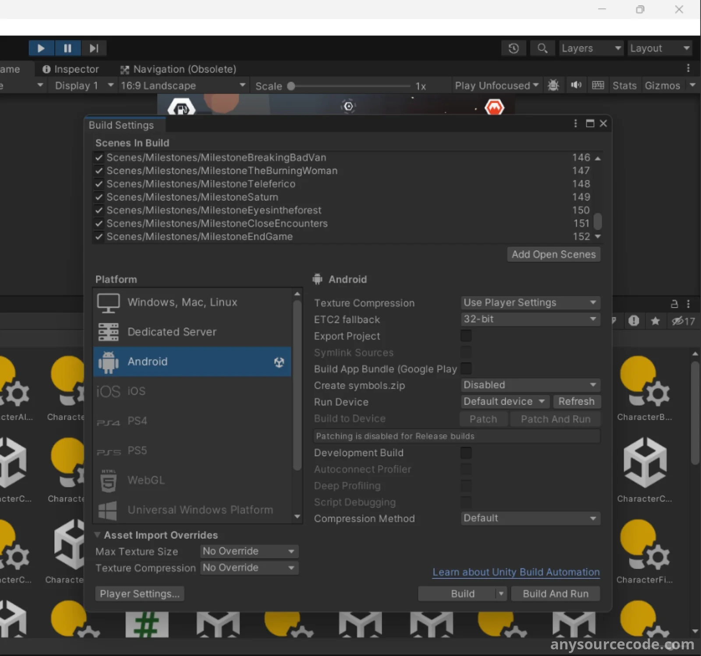This screenshot has height=656, width=701.
Task: Click the search magnifier icon
Action: coord(542,48)
